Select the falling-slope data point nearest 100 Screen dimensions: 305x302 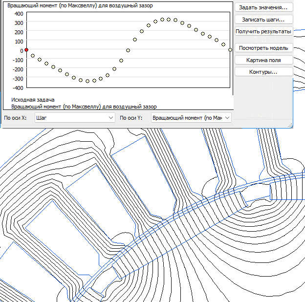(x=217, y=40)
